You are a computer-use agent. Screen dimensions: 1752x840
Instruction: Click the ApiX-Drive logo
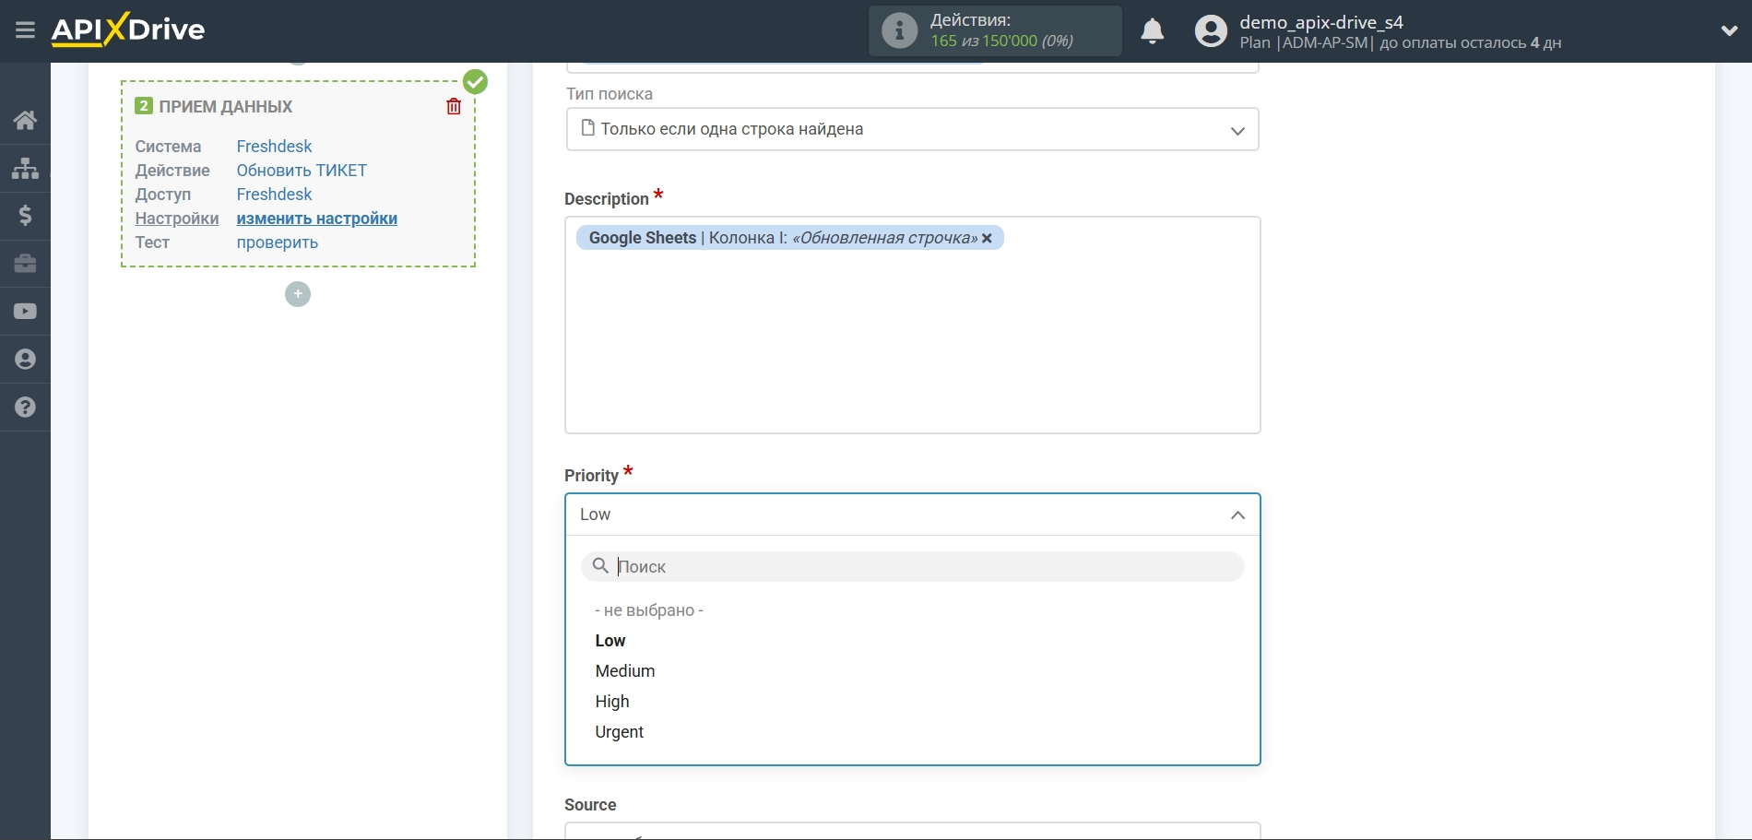tap(128, 30)
